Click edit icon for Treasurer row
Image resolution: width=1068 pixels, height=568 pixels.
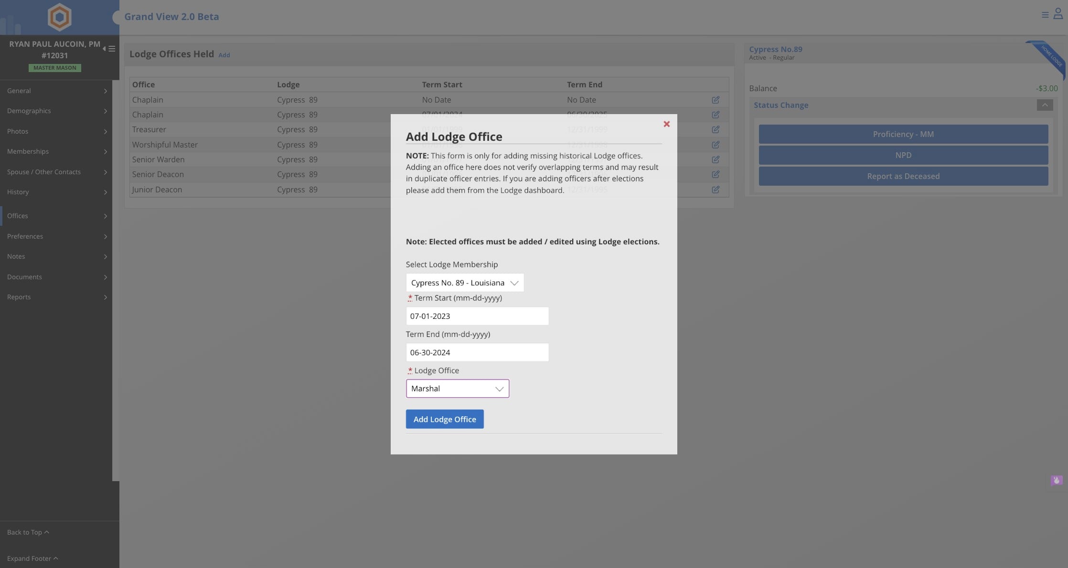(715, 129)
